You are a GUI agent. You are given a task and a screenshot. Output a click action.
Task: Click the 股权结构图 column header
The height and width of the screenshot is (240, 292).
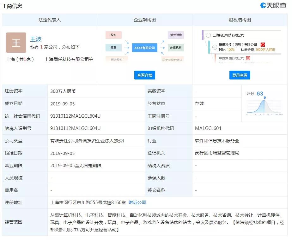tap(240, 20)
